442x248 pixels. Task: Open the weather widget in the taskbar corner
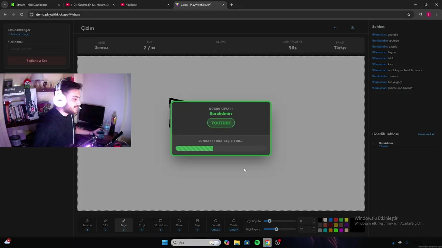tap(7, 242)
